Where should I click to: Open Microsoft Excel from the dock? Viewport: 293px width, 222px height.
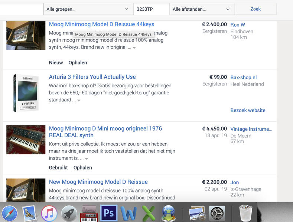(x=149, y=213)
